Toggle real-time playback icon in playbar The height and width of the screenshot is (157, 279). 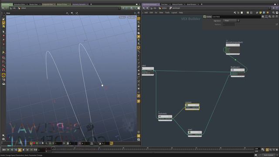[x=267, y=150]
